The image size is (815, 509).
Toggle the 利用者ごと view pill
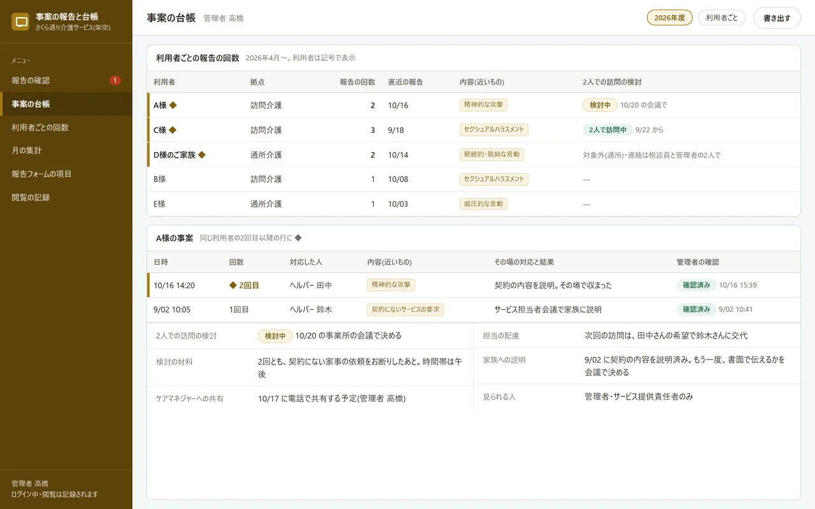pos(721,18)
